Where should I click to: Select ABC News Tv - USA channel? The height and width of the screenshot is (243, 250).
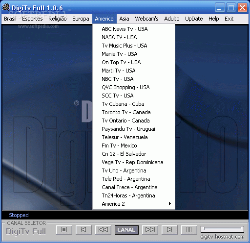pyautogui.click(x=134, y=29)
